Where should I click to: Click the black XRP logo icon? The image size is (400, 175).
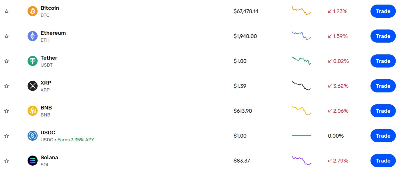33,86
